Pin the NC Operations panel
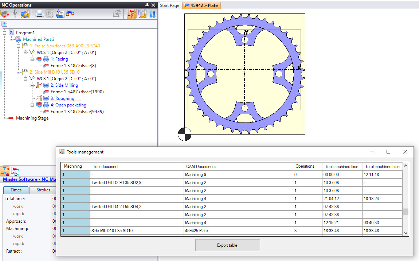Image resolution: width=419 pixels, height=261 pixels. tap(147, 5)
